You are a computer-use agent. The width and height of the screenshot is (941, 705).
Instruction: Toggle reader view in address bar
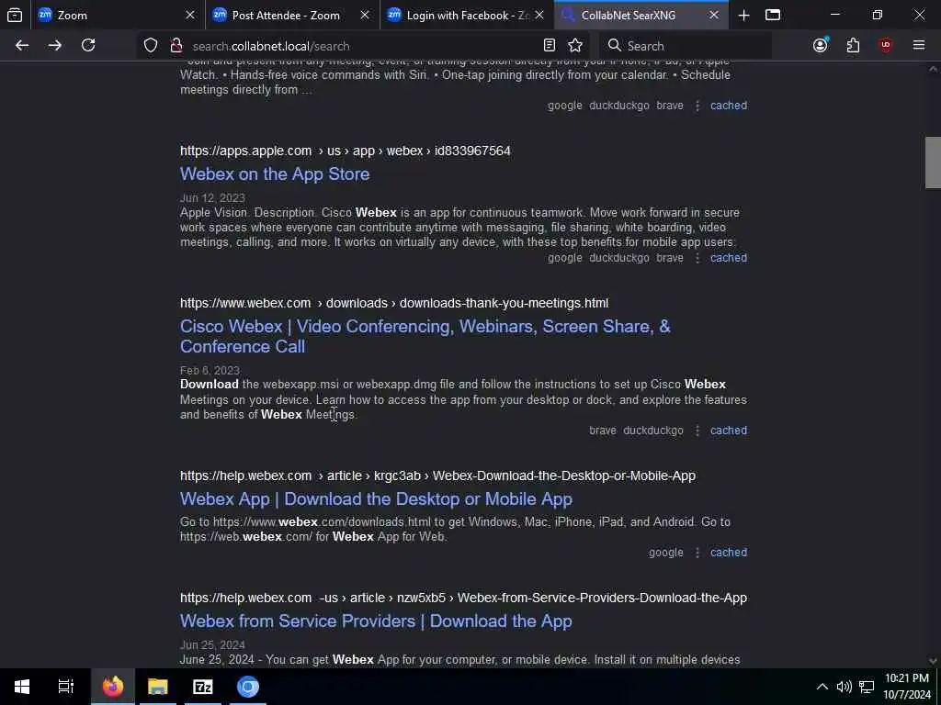pos(550,46)
